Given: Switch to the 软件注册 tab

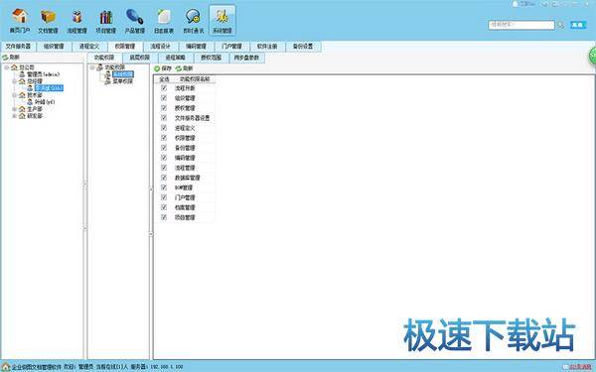Looking at the screenshot, I should pos(267,47).
